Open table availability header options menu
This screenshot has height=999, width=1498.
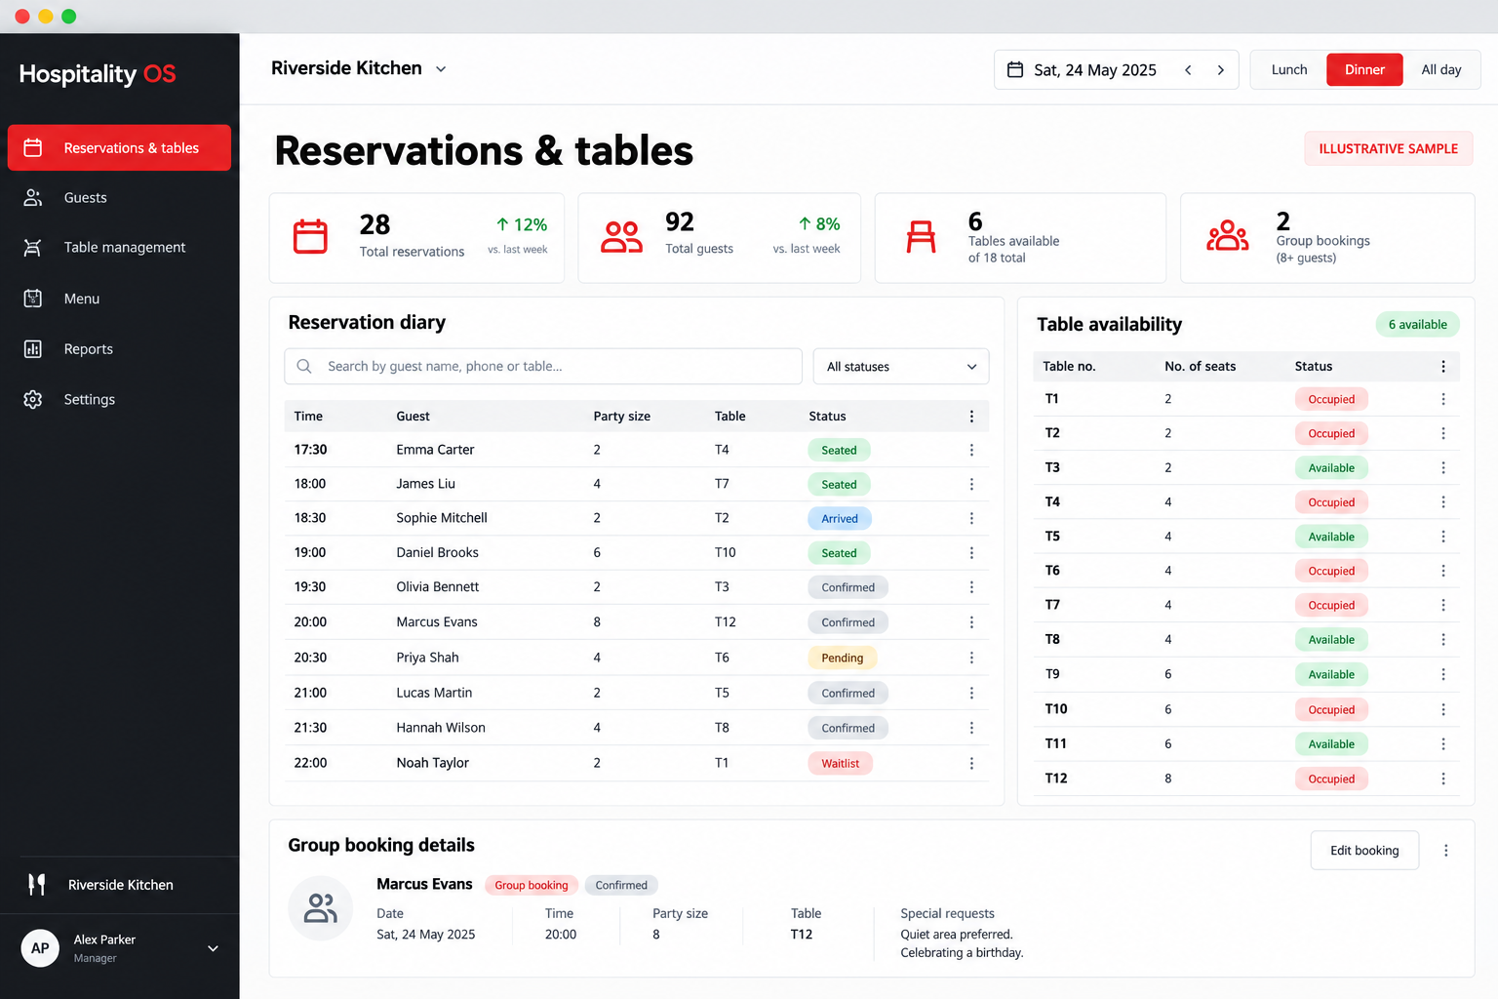point(1443,366)
